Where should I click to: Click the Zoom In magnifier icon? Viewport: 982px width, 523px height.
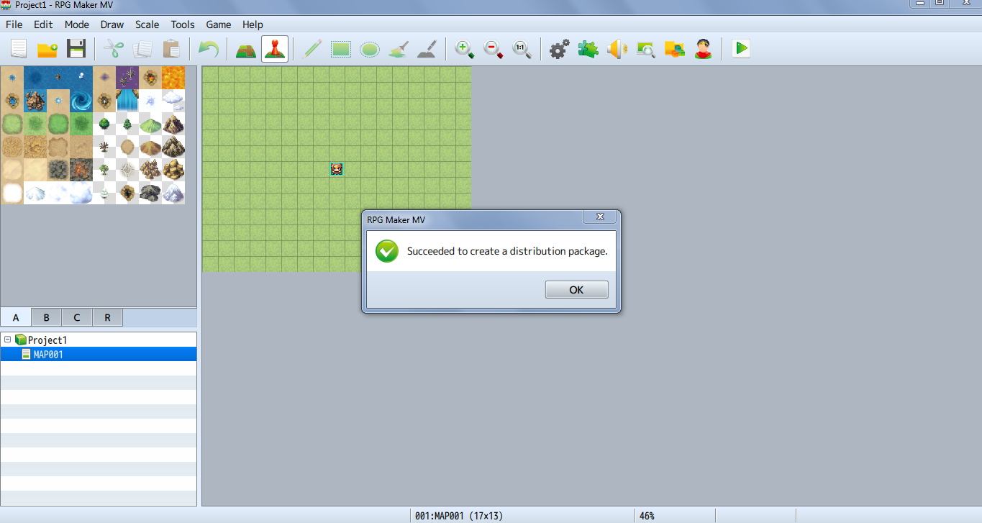click(465, 49)
